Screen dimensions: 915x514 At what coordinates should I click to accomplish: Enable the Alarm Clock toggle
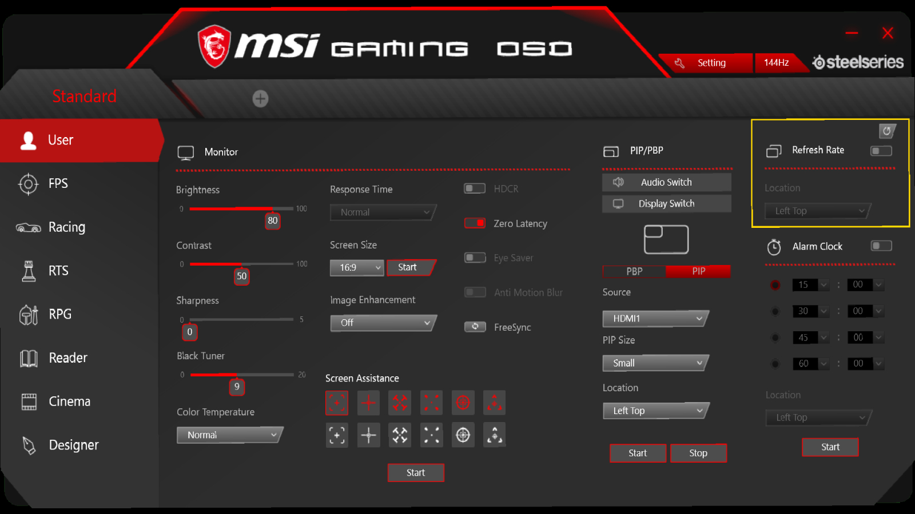tap(881, 246)
